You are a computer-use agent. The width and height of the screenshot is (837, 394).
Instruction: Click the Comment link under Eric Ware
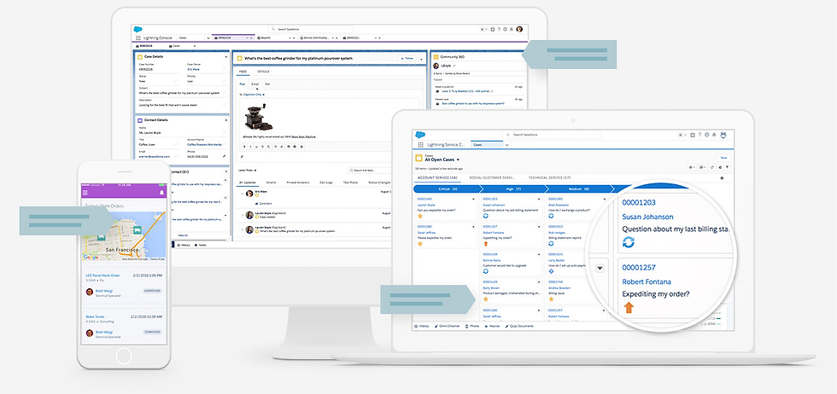(x=265, y=204)
